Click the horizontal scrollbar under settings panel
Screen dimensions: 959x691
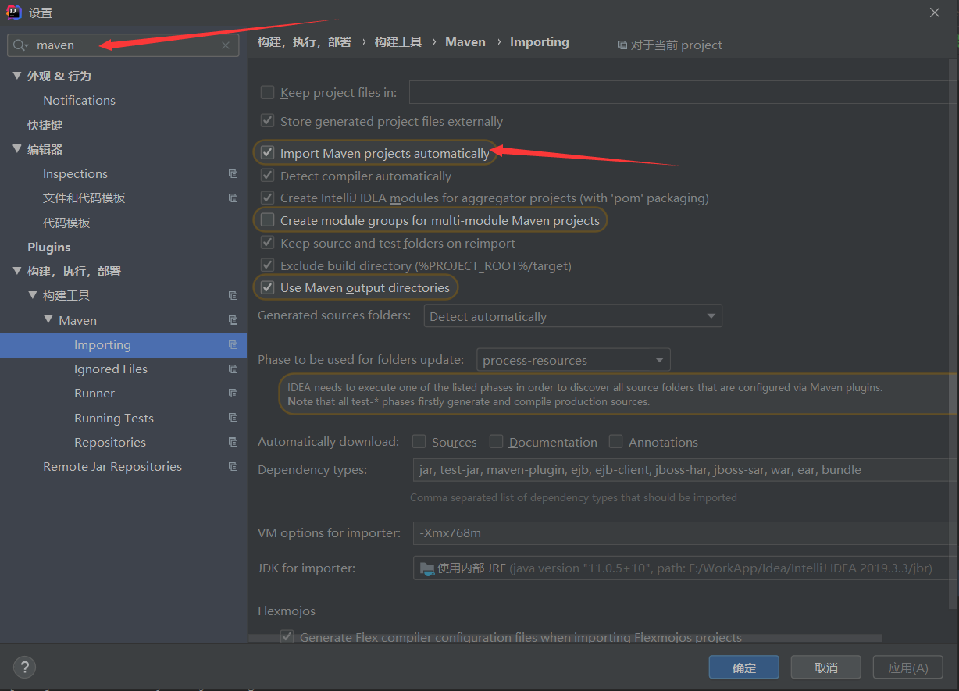pyautogui.click(x=565, y=639)
